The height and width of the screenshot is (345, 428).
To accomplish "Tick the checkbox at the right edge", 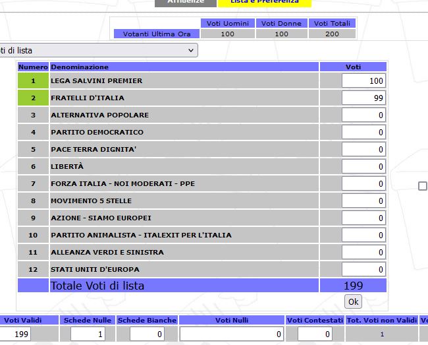I will [x=423, y=186].
